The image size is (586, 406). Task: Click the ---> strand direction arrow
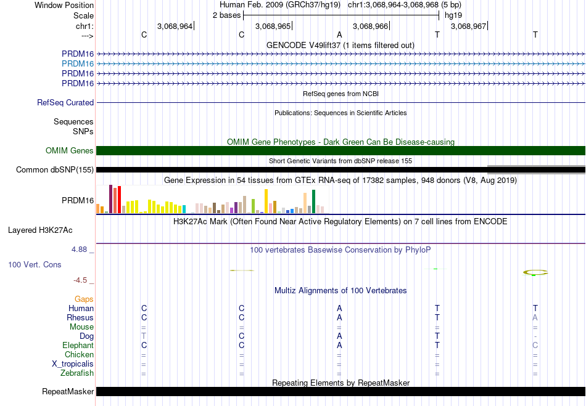pyautogui.click(x=87, y=36)
